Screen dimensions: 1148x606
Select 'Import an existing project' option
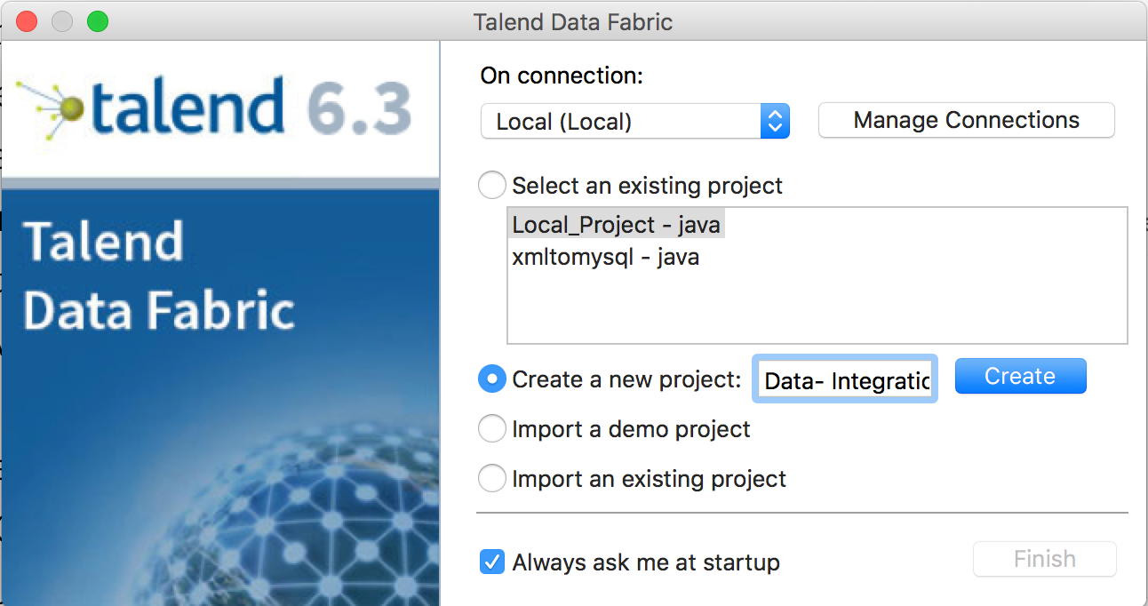click(x=491, y=478)
